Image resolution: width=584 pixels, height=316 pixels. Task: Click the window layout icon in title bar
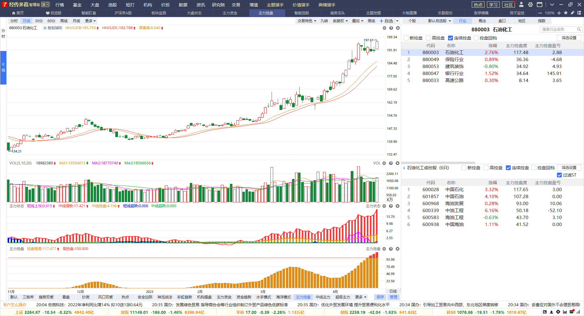(x=540, y=5)
